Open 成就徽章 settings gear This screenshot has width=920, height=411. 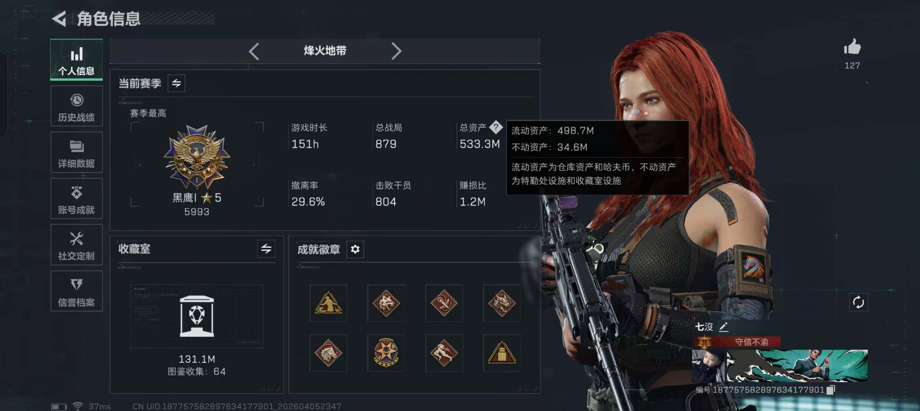(355, 249)
